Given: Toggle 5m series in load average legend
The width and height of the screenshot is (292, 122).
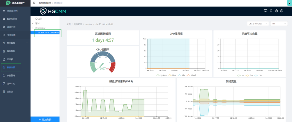Looking at the screenshot, I should coord(249,75).
